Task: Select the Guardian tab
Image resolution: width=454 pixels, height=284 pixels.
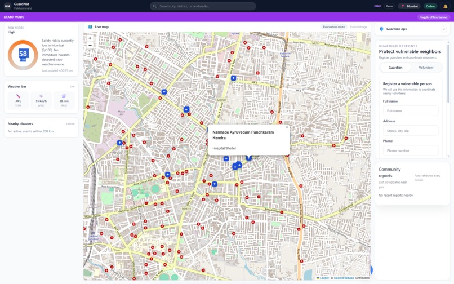Action: point(395,68)
